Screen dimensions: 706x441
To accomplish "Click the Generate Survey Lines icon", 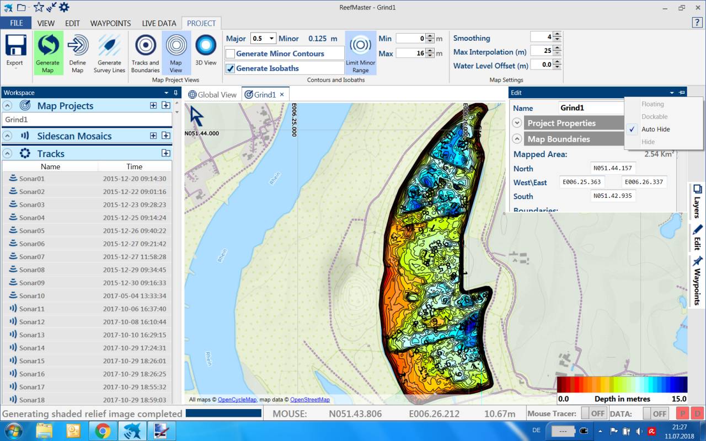I will point(109,45).
